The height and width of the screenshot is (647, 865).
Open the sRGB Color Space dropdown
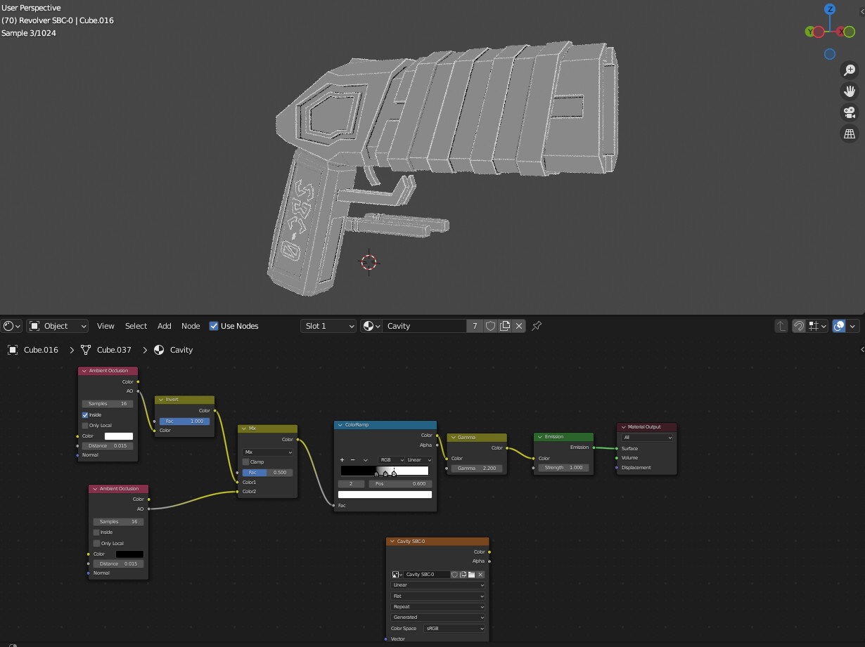pyautogui.click(x=454, y=629)
